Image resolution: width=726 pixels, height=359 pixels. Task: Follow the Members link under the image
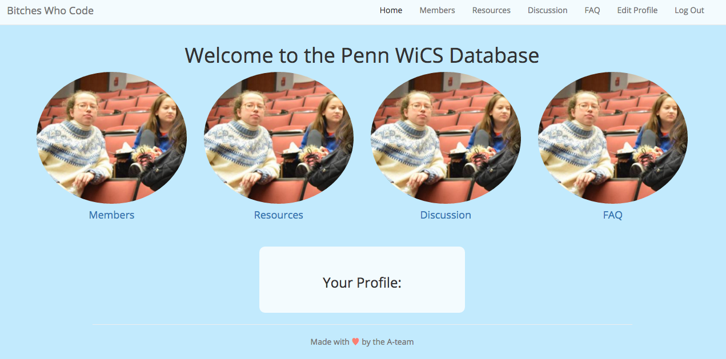point(111,215)
